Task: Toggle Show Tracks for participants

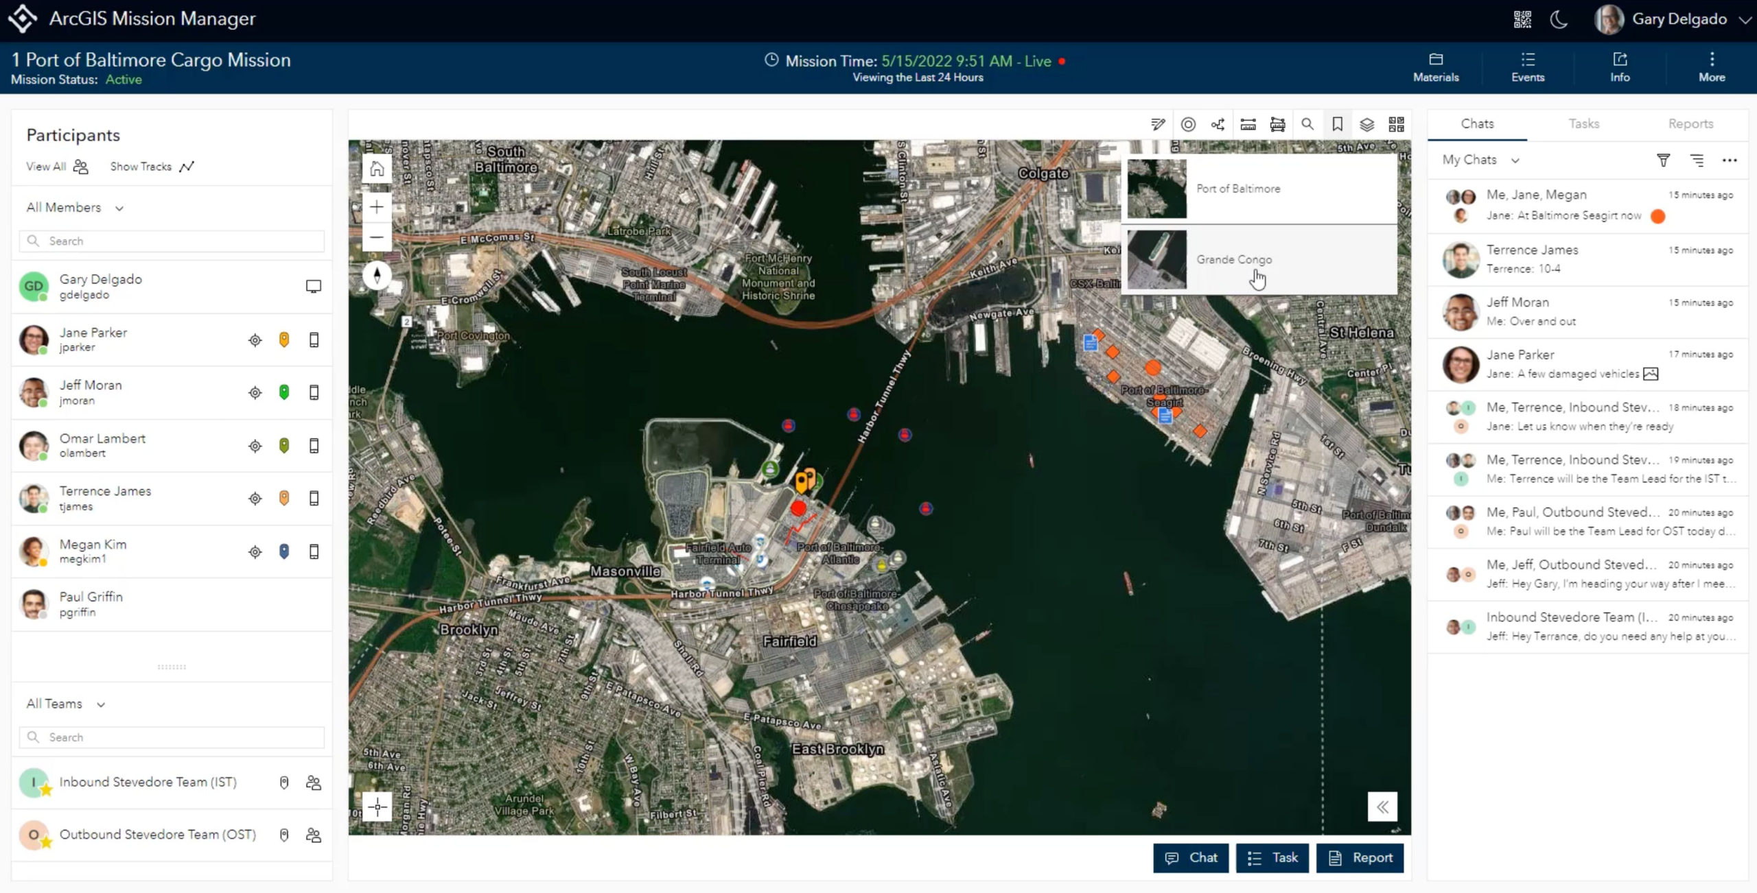Action: click(x=152, y=167)
